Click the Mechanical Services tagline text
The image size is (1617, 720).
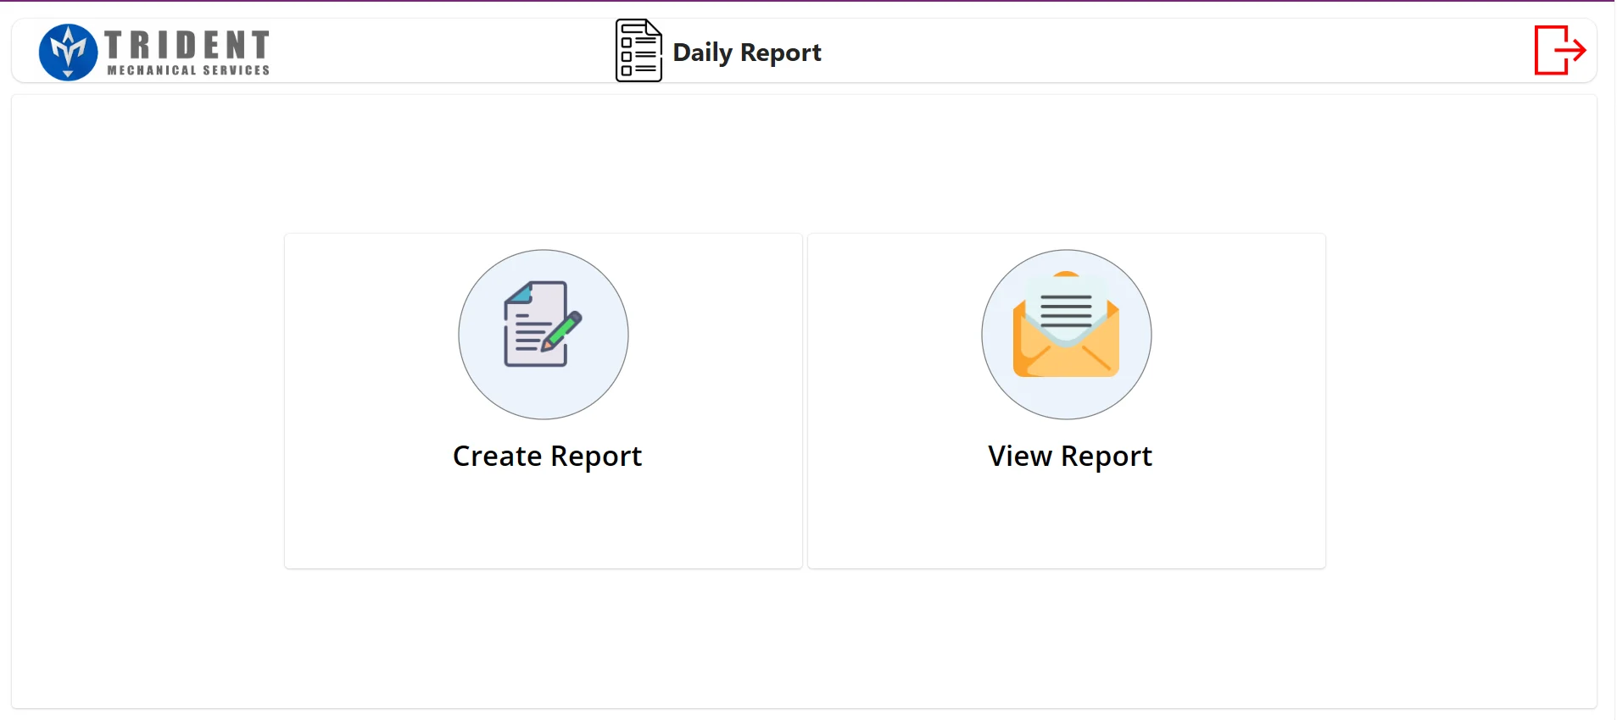188,70
